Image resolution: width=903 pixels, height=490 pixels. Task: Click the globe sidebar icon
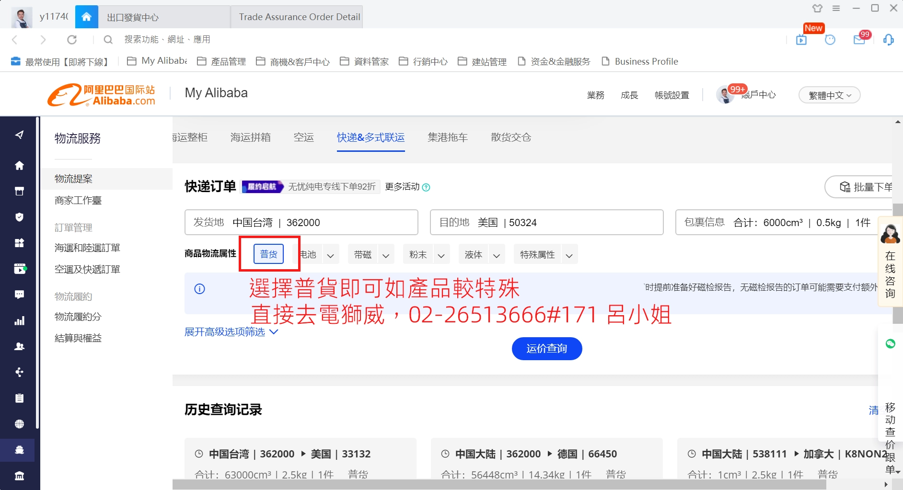click(x=19, y=424)
